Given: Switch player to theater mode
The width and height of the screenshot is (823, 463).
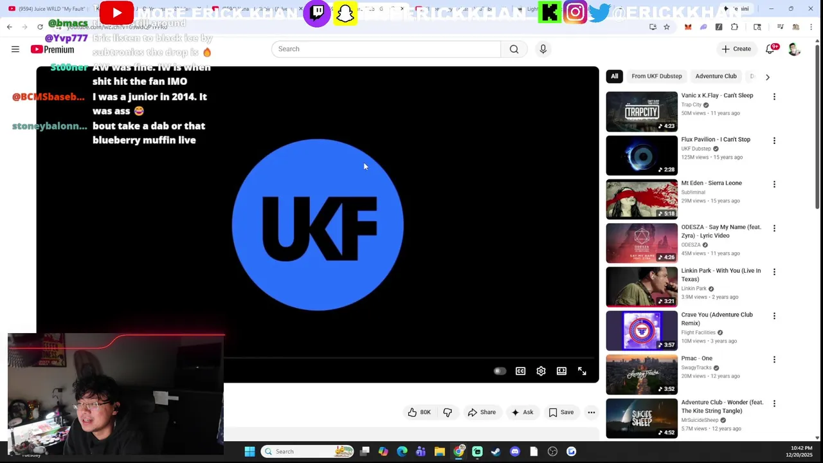Looking at the screenshot, I should pyautogui.click(x=561, y=371).
